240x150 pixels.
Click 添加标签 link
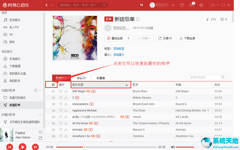tap(119, 49)
